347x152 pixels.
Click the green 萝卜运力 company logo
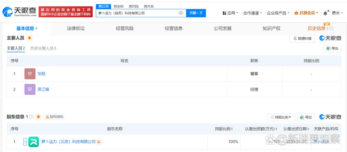(34, 142)
